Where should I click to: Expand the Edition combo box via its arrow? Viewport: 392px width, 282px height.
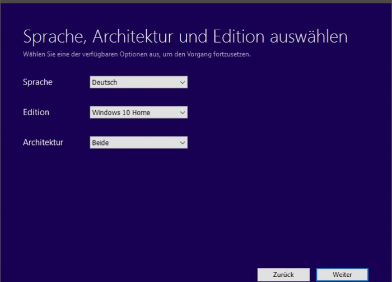click(x=182, y=112)
